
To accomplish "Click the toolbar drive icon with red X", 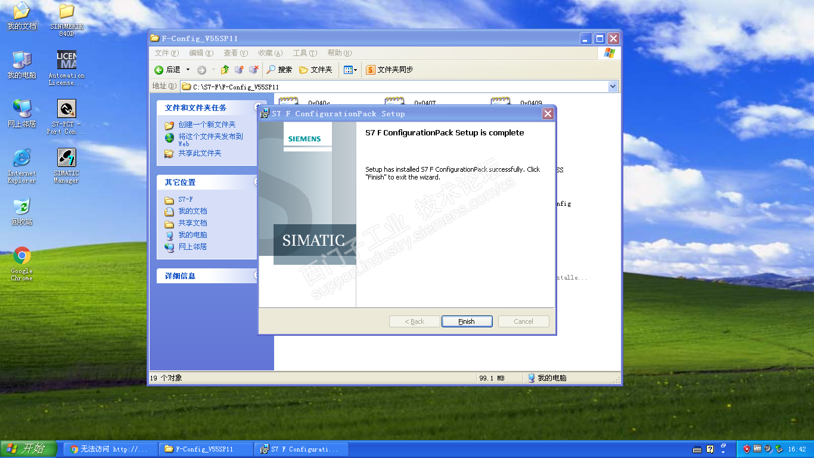I will [x=253, y=70].
